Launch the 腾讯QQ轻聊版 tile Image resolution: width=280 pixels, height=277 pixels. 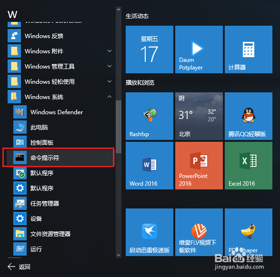click(x=249, y=116)
